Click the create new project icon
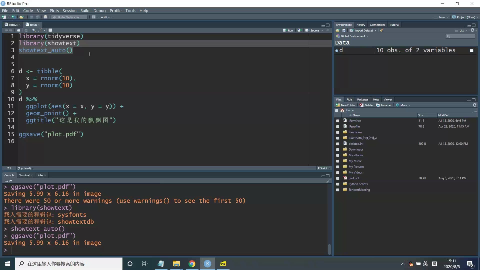 [14, 17]
